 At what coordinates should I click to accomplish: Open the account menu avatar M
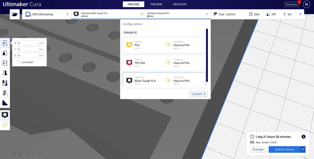coord(307,4)
